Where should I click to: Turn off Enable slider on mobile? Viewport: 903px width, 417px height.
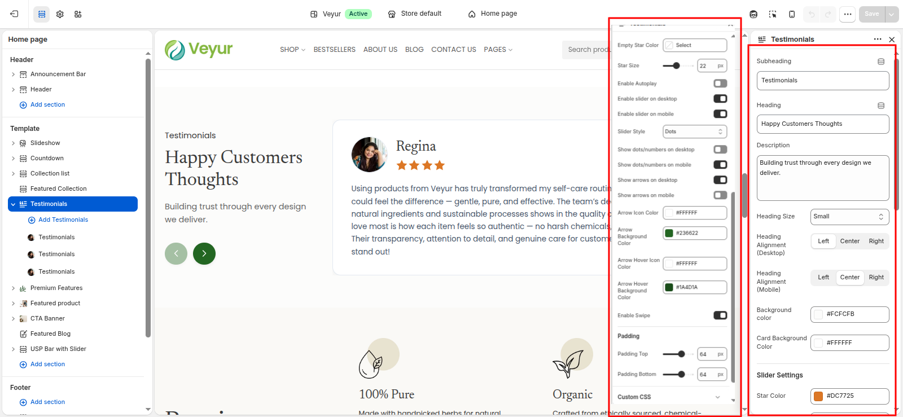point(720,114)
